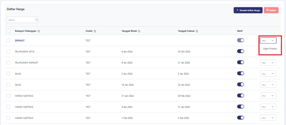Click the search magnifier icon

pyautogui.click(x=36, y=20)
